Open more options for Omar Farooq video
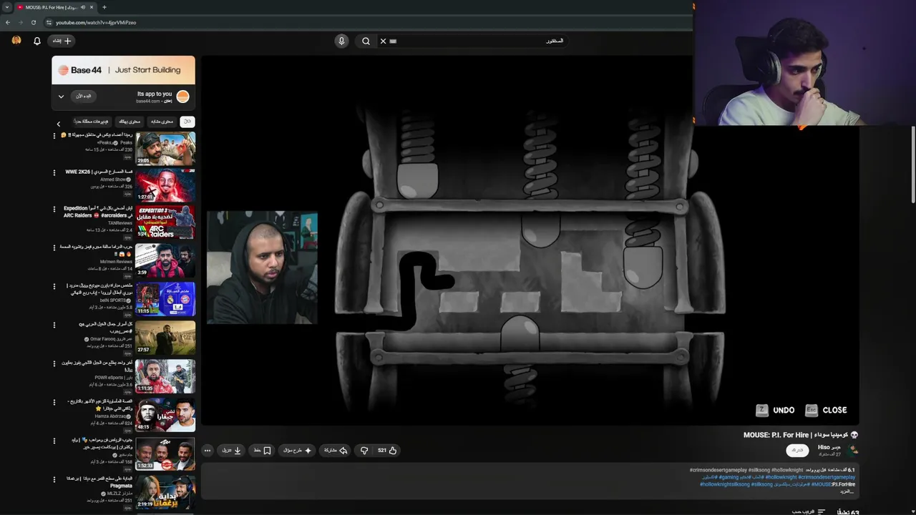This screenshot has width=916, height=515. click(x=54, y=325)
